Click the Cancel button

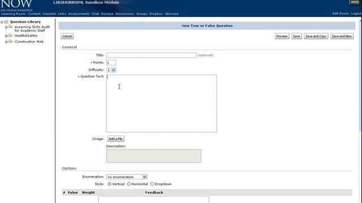tap(67, 36)
